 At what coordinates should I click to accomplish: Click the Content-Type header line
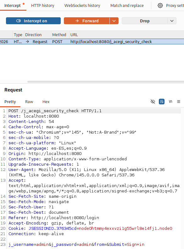coord(68,159)
